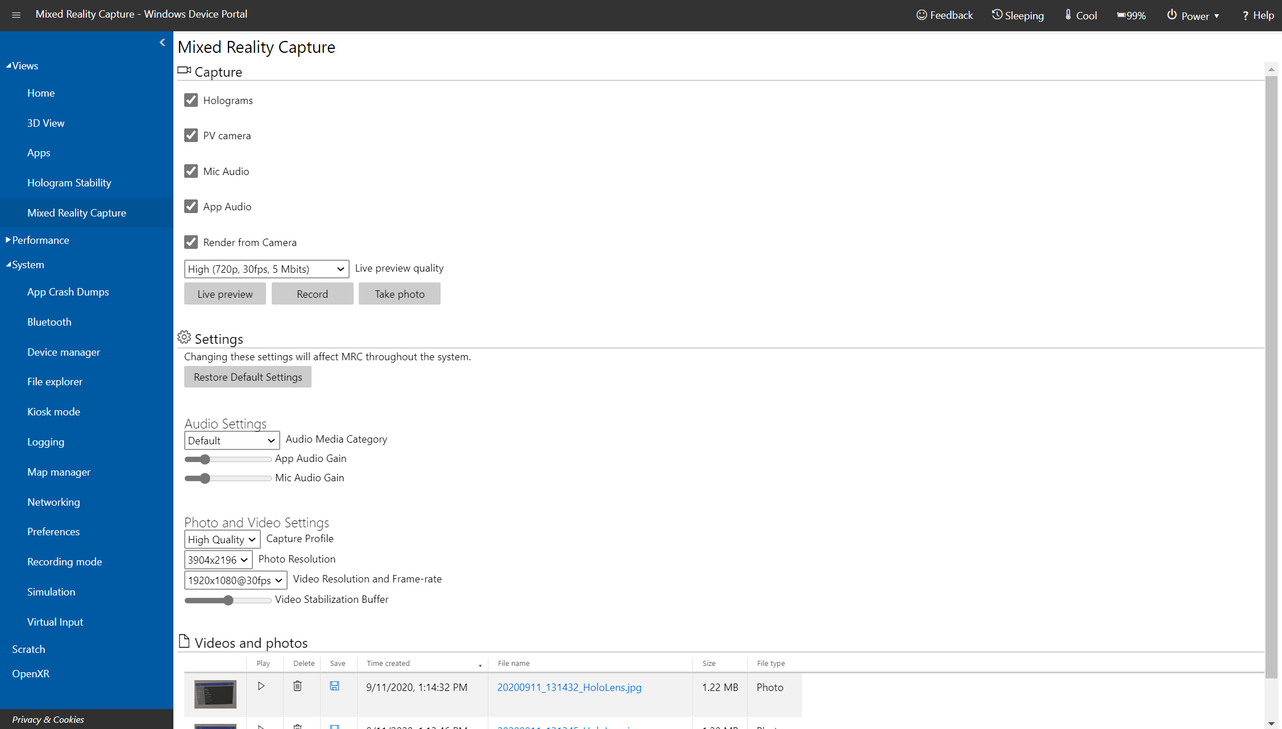Screen dimensions: 1282x729
Task: Expand the Audio Media Category dropdown
Action: [x=231, y=439]
